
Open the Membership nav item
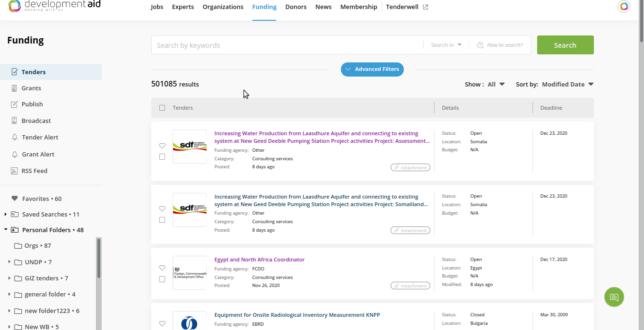coord(359,7)
